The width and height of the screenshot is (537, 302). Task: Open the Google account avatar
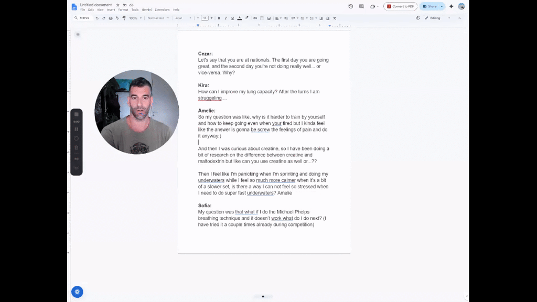click(461, 6)
